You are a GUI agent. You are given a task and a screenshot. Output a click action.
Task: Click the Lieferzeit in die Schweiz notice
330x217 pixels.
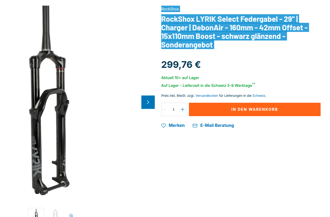(208, 85)
